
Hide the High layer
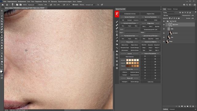[164, 29]
